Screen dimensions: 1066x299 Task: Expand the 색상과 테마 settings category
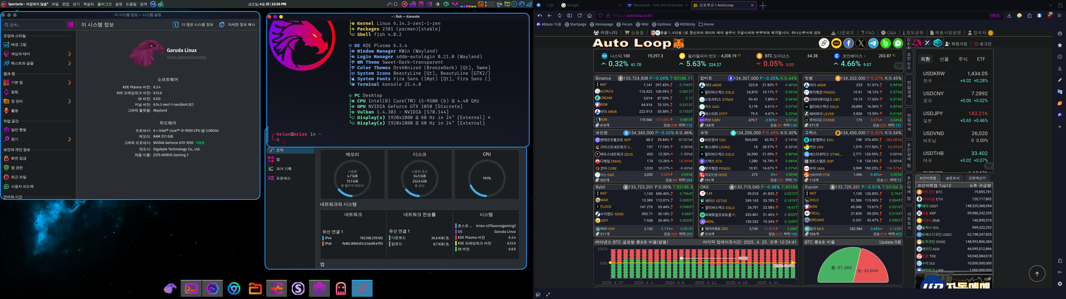click(37, 54)
